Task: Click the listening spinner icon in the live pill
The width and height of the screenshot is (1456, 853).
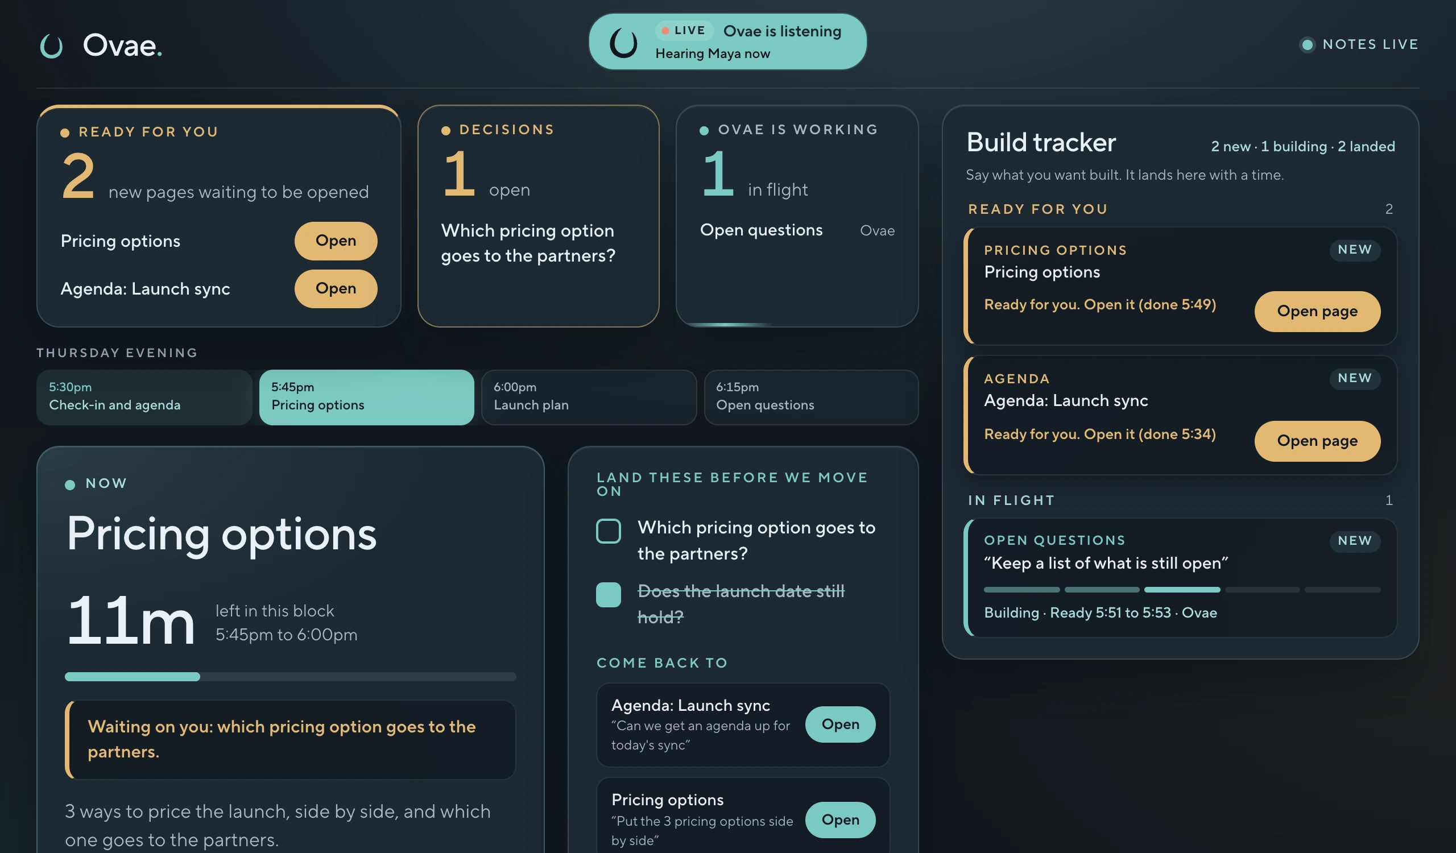Action: point(623,43)
